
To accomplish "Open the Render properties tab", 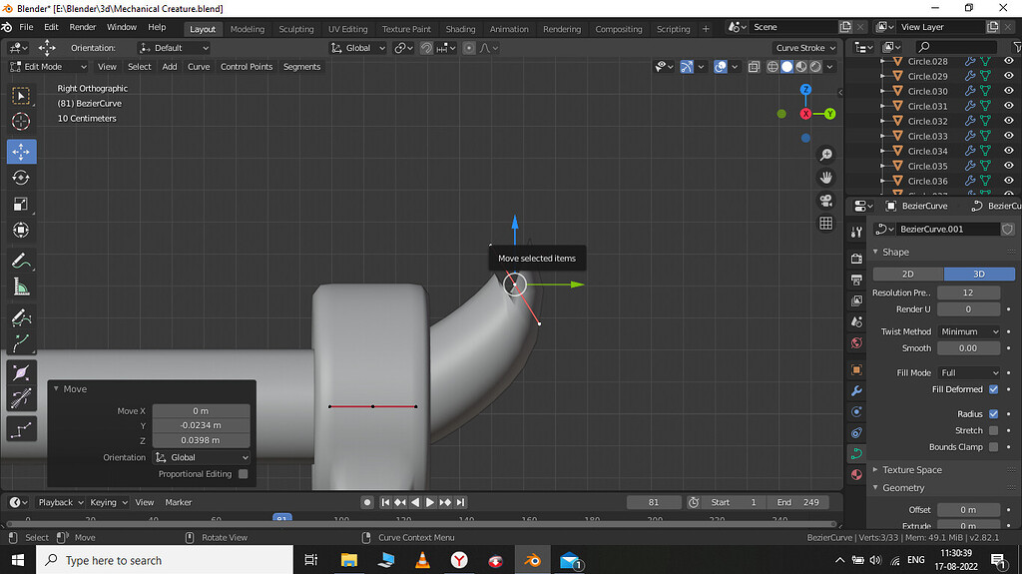I will point(856,259).
